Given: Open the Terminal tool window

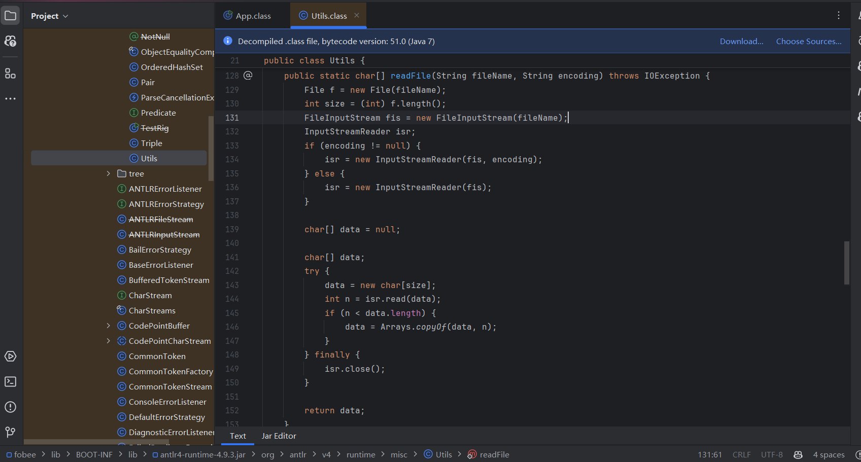Looking at the screenshot, I should coord(10,381).
